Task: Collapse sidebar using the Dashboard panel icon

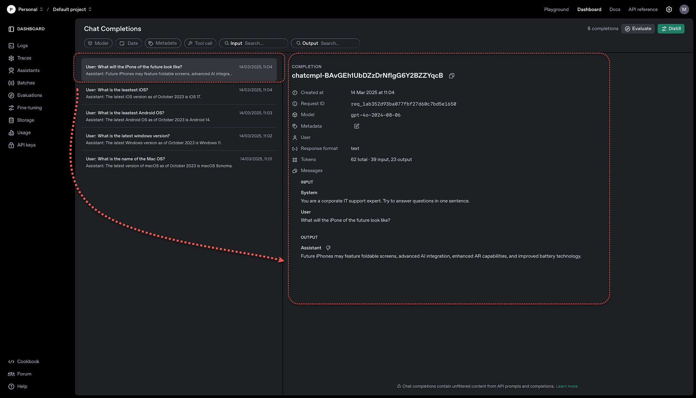Action: click(11, 29)
